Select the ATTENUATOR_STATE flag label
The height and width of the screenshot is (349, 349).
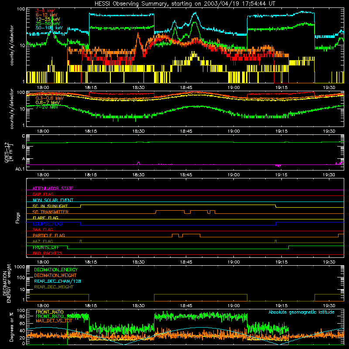coord(53,188)
